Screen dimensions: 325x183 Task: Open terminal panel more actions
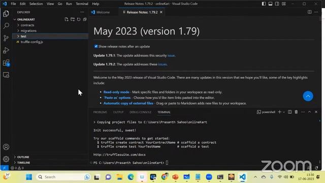(x=303, y=112)
